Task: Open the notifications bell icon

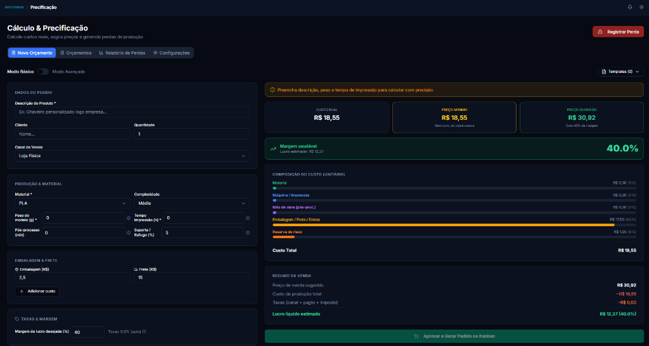Action: point(630,7)
